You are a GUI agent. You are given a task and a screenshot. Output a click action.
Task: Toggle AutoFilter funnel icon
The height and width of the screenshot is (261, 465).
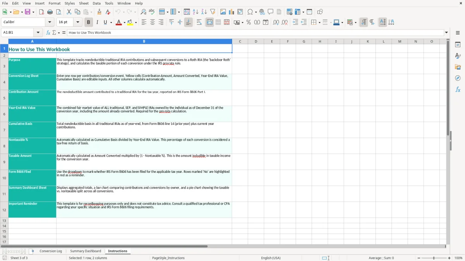[213, 12]
